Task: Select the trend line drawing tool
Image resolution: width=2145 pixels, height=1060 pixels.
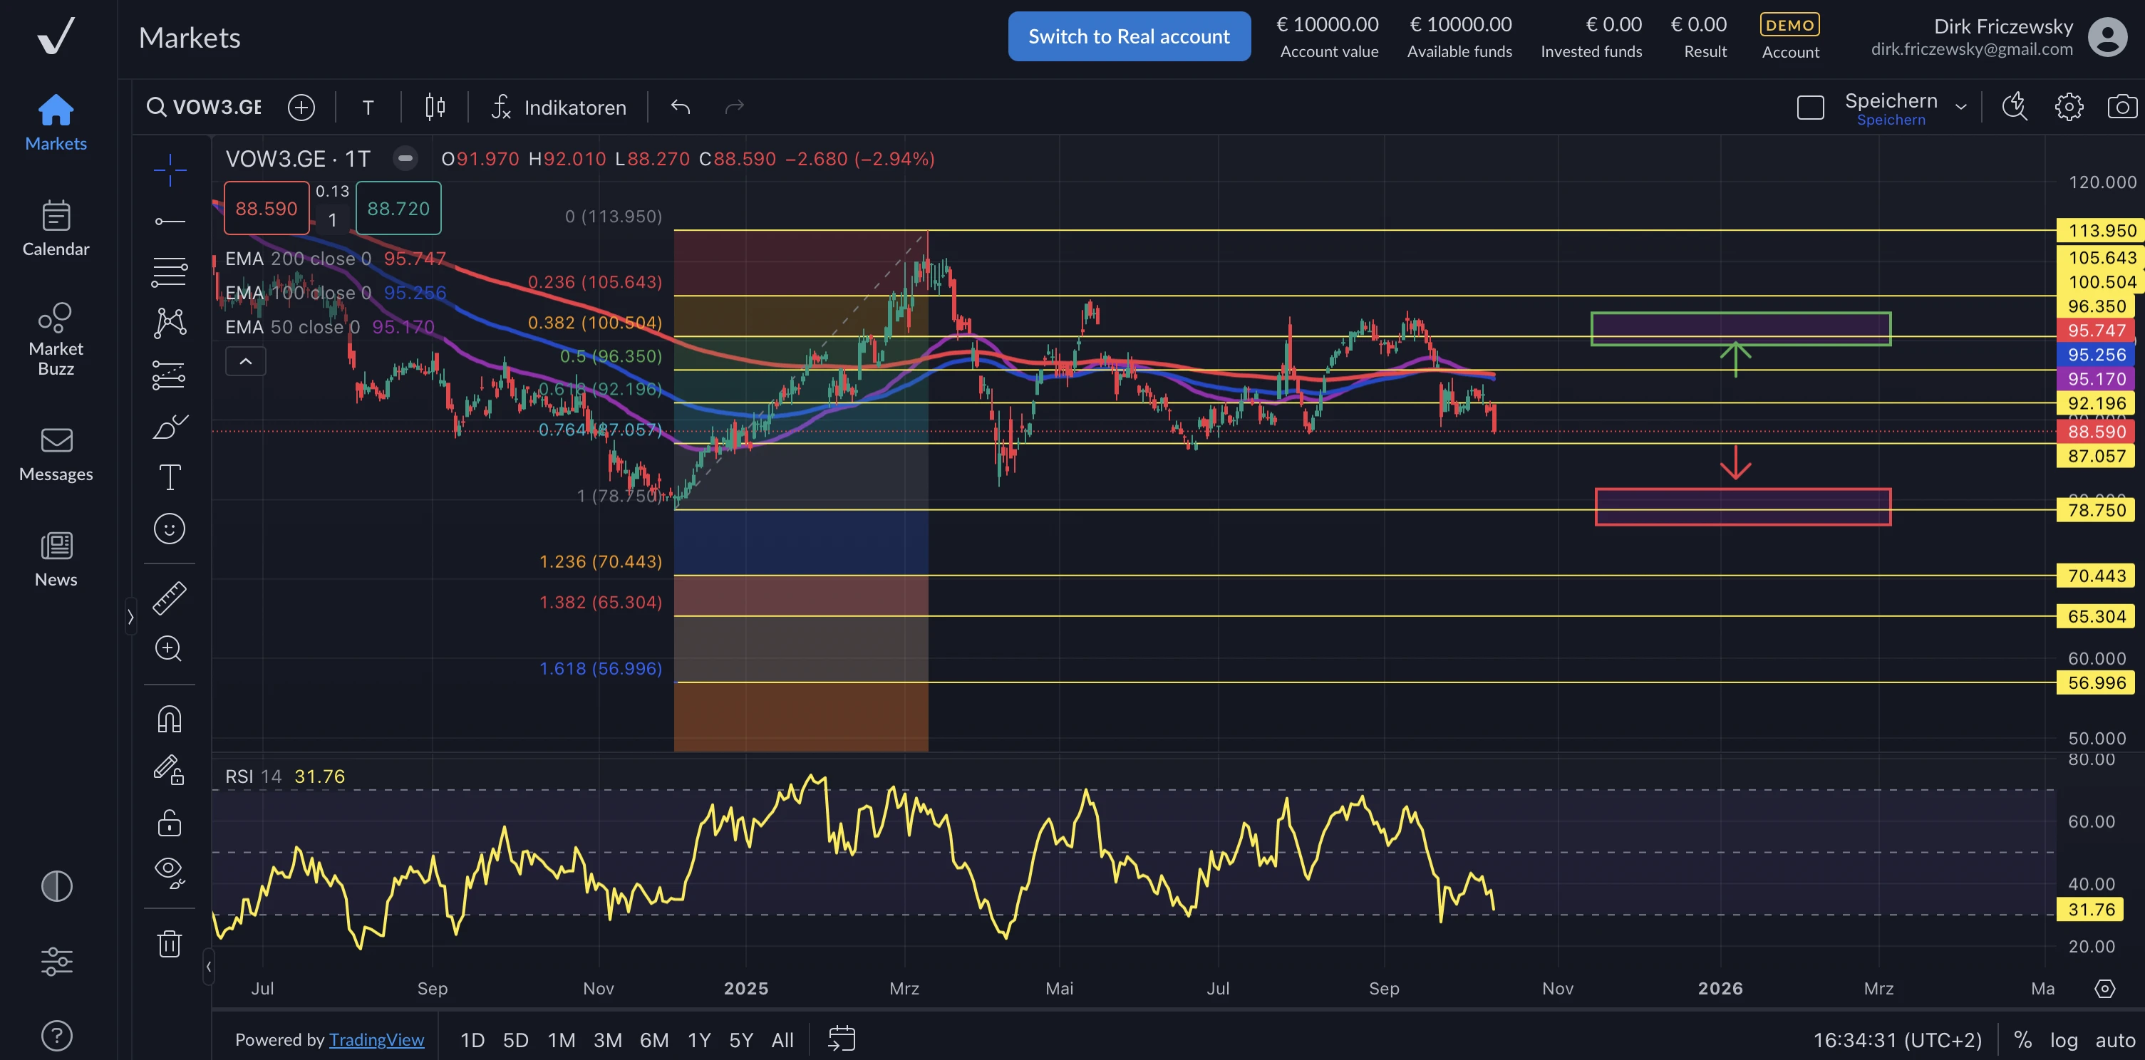Action: (169, 222)
